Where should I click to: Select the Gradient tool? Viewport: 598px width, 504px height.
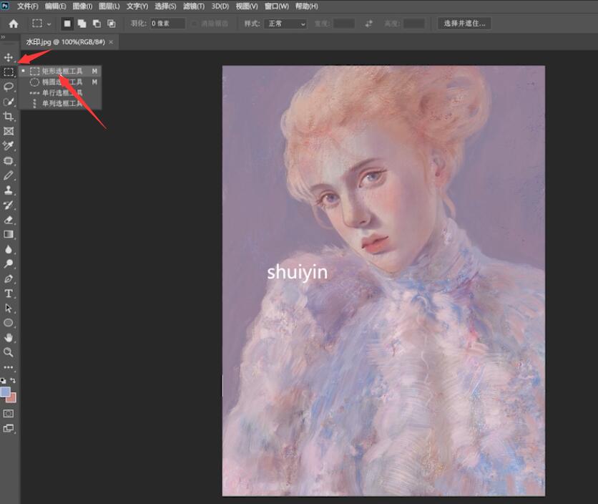9,234
